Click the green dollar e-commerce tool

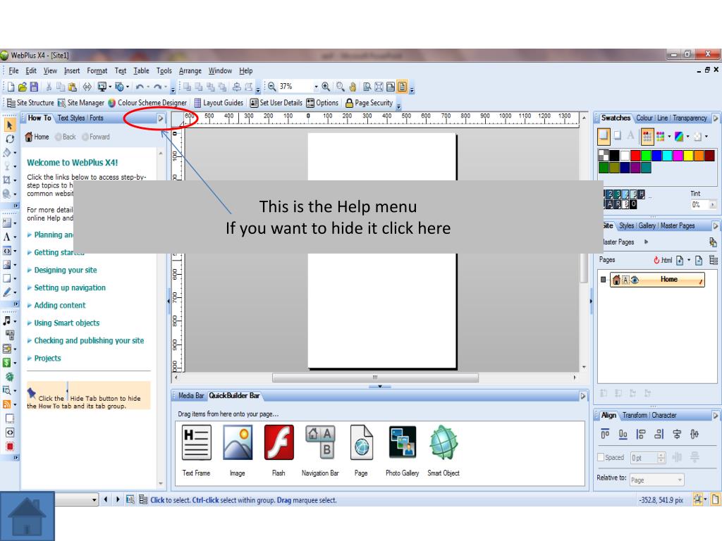[x=7, y=363]
